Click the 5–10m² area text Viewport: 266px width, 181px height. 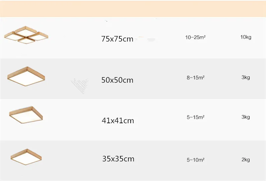click(x=196, y=160)
